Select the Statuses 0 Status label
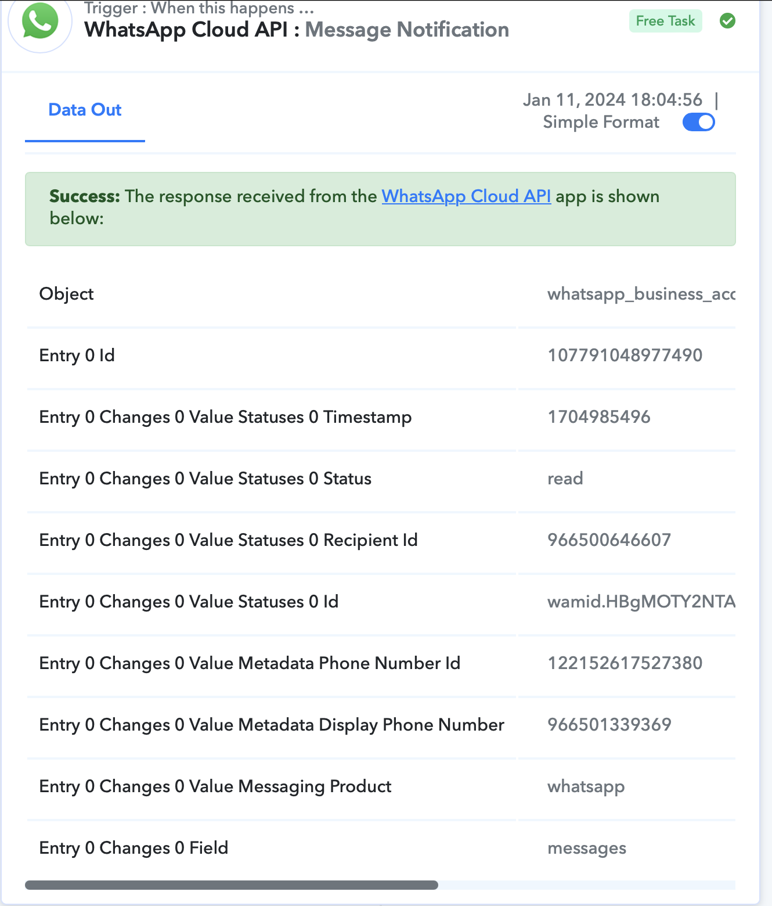This screenshot has width=772, height=906. pyautogui.click(x=205, y=479)
